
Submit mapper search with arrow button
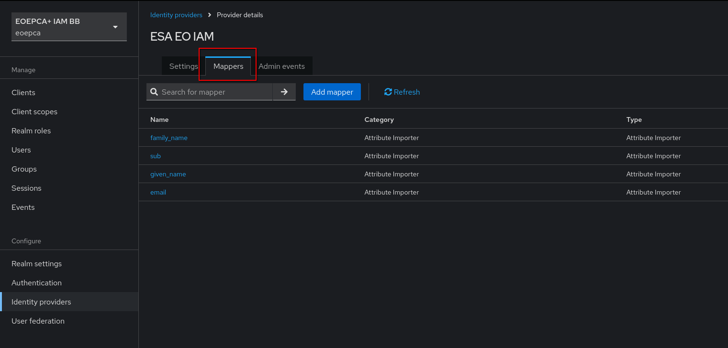coord(284,92)
